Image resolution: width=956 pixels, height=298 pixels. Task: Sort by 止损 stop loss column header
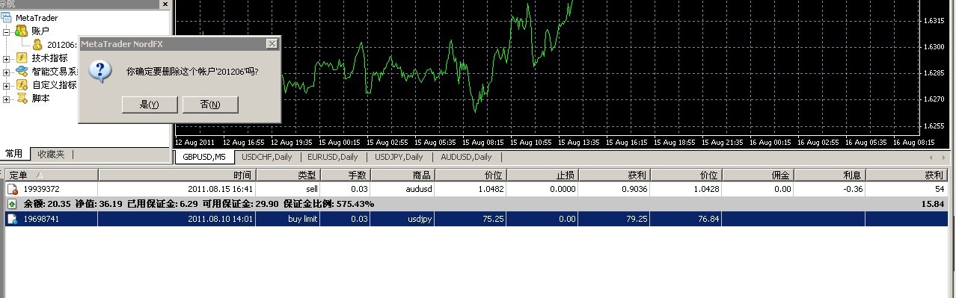tap(542, 175)
